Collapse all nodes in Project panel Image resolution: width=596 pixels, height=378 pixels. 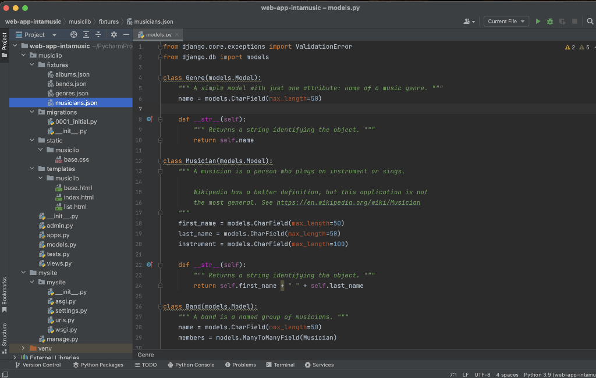[98, 35]
